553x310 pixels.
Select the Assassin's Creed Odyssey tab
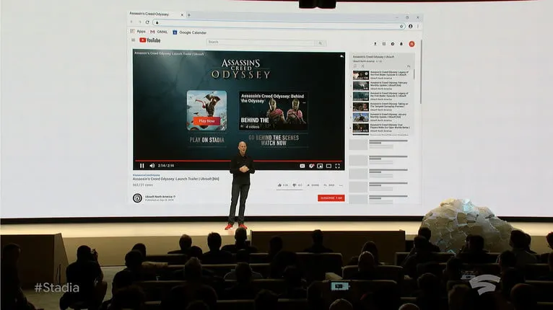click(155, 14)
